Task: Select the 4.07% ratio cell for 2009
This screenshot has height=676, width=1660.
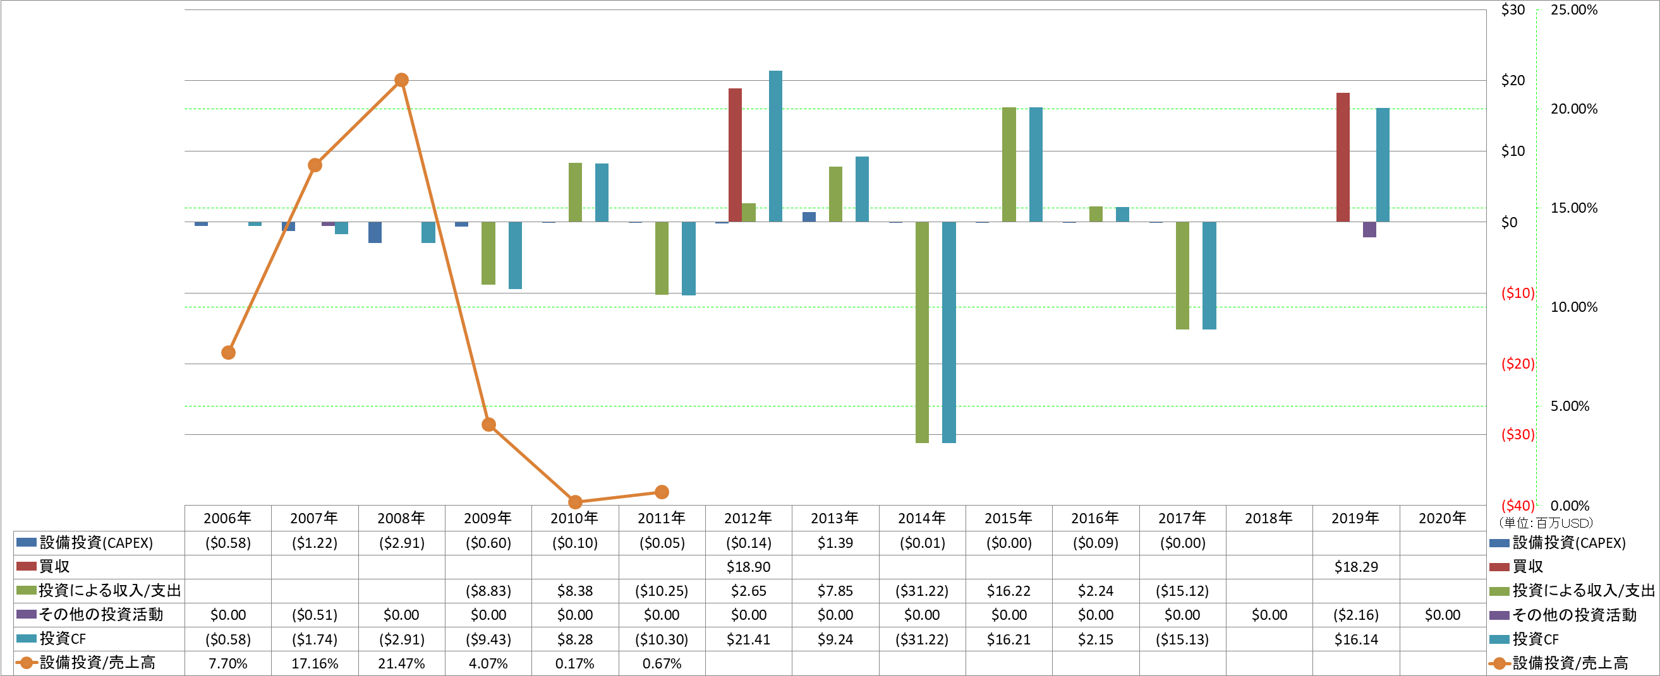Action: coord(488,663)
